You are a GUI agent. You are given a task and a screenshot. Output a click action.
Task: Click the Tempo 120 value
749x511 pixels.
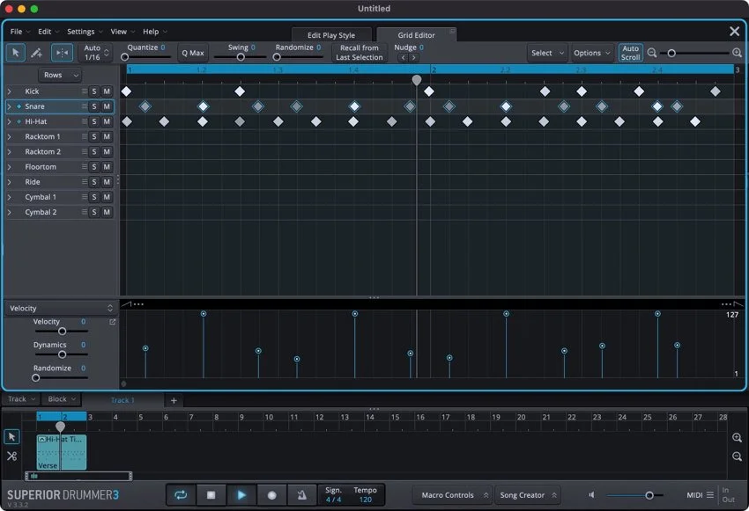pyautogui.click(x=366, y=500)
